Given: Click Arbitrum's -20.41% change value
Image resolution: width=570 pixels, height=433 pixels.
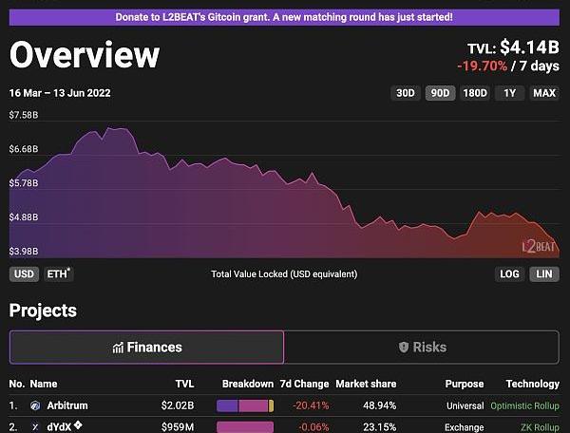Looking at the screenshot, I should [x=311, y=405].
